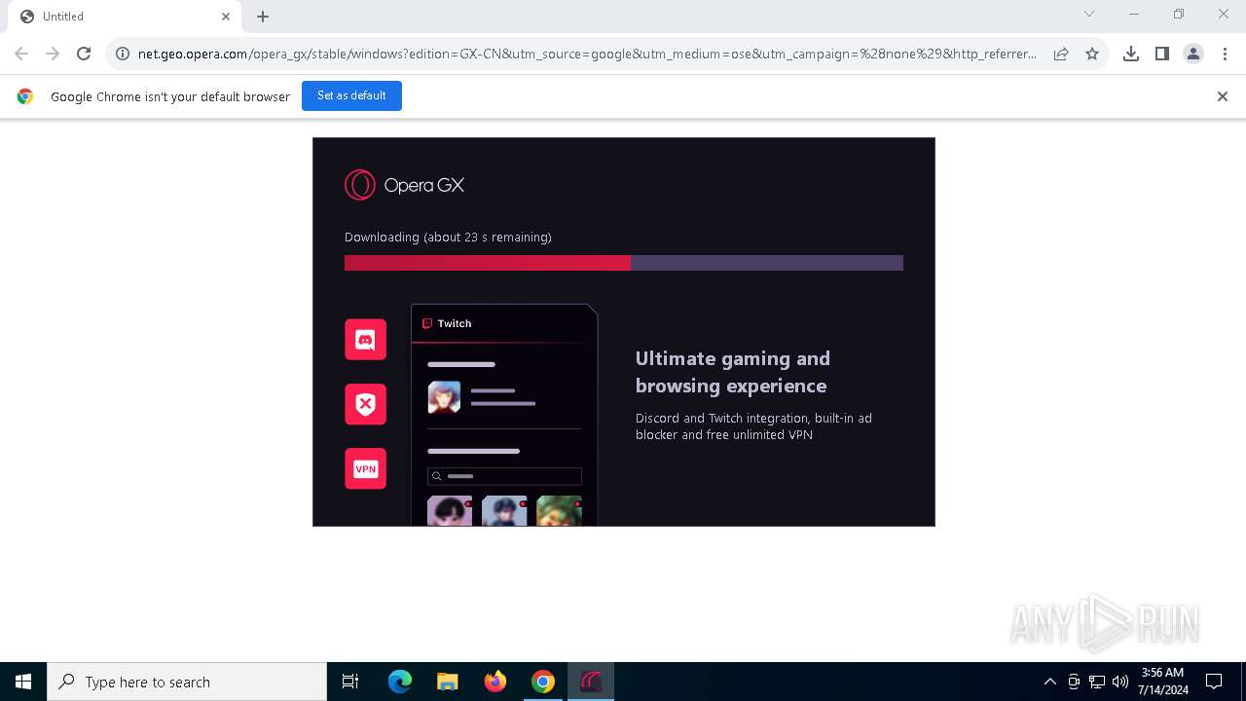The height and width of the screenshot is (701, 1246).
Task: Open Chrome three-dot menu
Action: (x=1225, y=54)
